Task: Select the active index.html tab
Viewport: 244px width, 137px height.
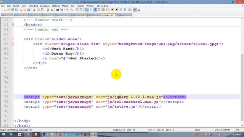Action: coord(109,15)
